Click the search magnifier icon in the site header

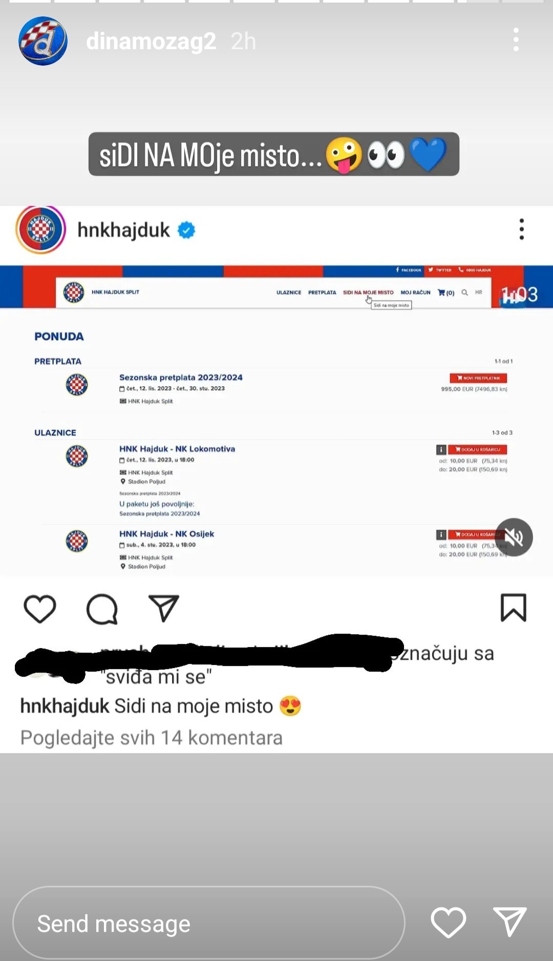point(464,293)
